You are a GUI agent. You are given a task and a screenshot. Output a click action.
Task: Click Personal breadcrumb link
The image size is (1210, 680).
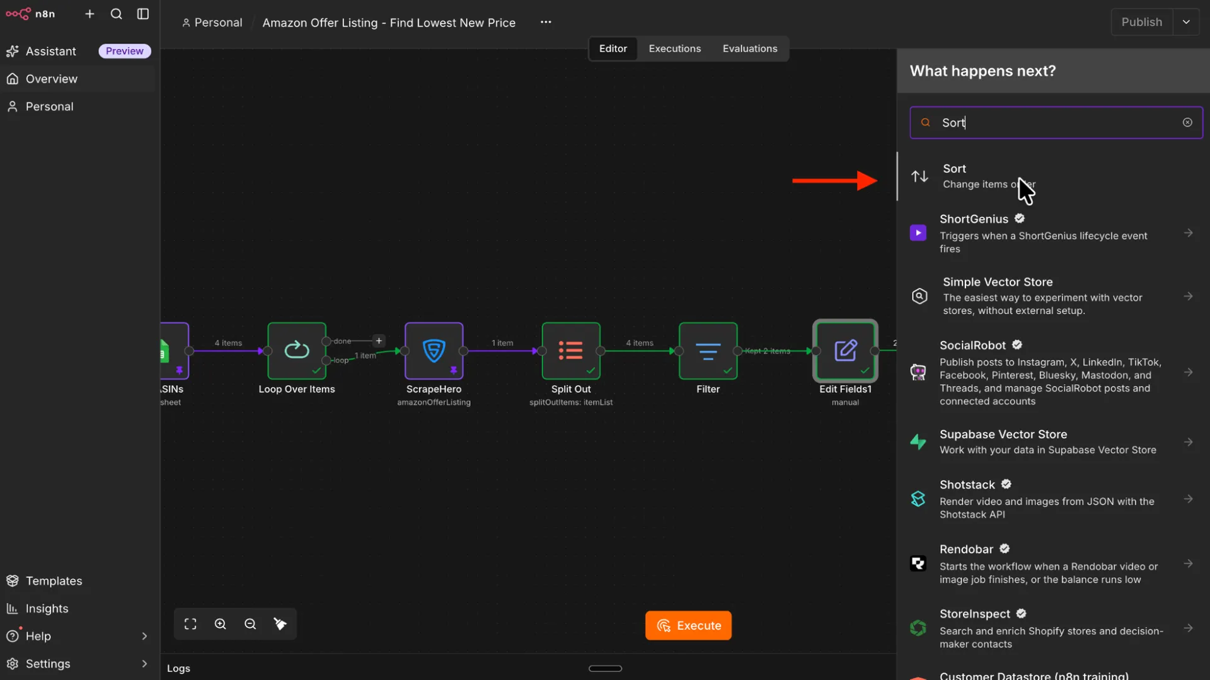[212, 23]
